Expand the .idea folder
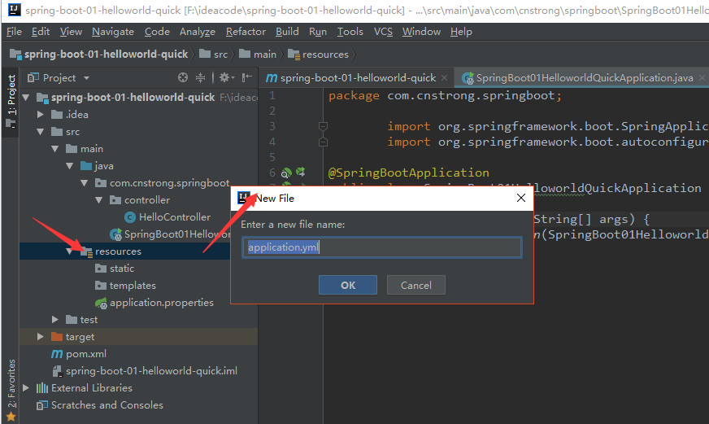The height and width of the screenshot is (424, 709). pyautogui.click(x=40, y=115)
